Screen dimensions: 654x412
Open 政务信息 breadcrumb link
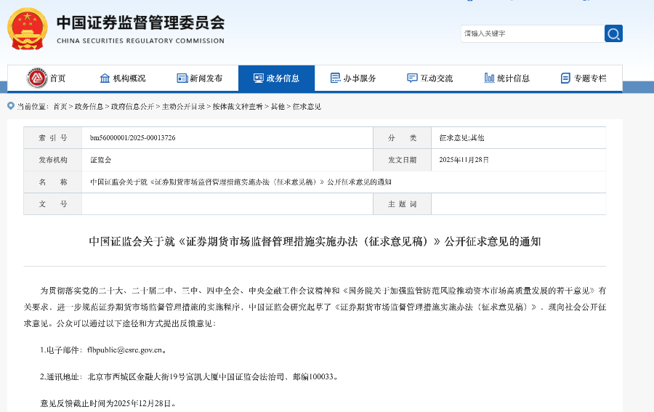(x=89, y=107)
